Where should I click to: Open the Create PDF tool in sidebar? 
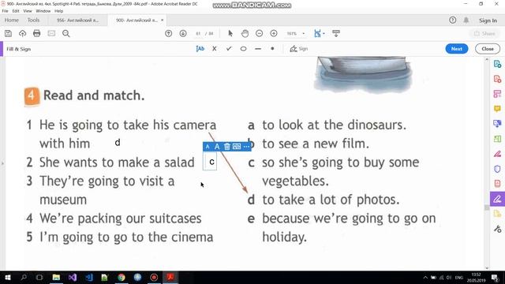pyautogui.click(x=497, y=79)
